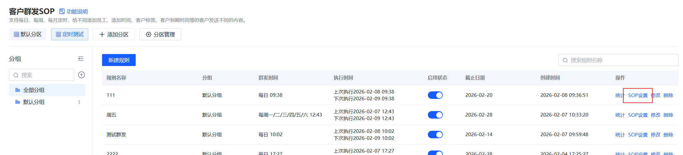This screenshot has width=683, height=155.
Task: Focus the 搜索 group input field
Action: [x=45, y=75]
